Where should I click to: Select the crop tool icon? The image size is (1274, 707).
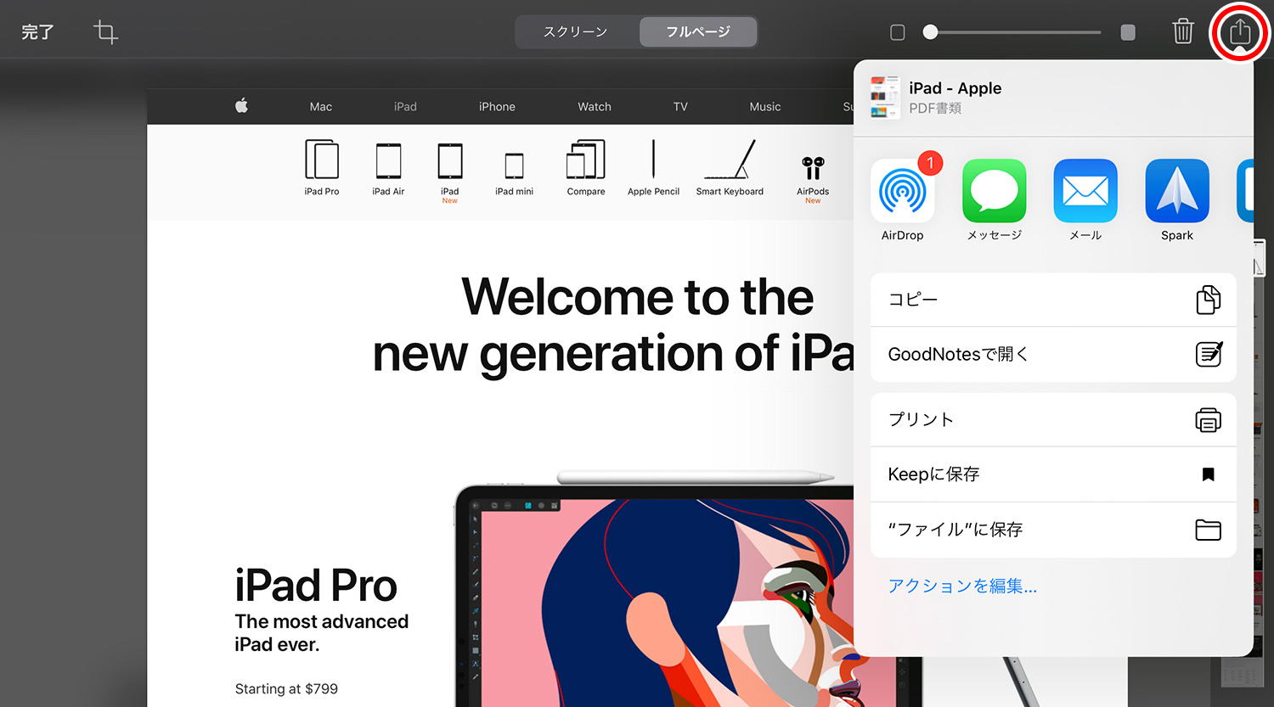pos(105,32)
